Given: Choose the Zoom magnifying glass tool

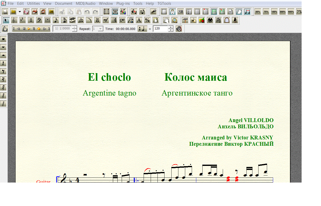Looking at the screenshot, I should [x=174, y=20].
